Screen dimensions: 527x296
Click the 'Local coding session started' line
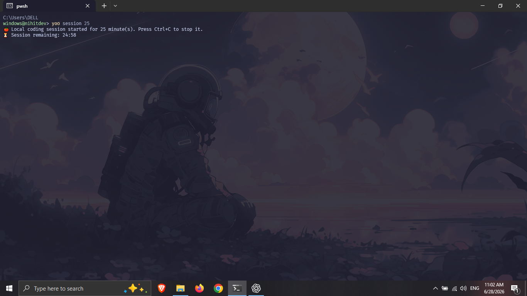103,29
